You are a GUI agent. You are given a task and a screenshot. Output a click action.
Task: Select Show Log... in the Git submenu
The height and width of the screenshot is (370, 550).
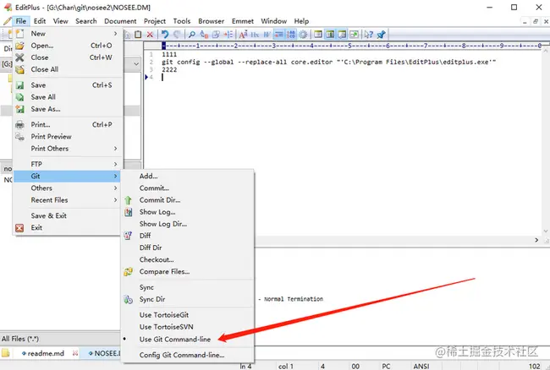click(188, 212)
